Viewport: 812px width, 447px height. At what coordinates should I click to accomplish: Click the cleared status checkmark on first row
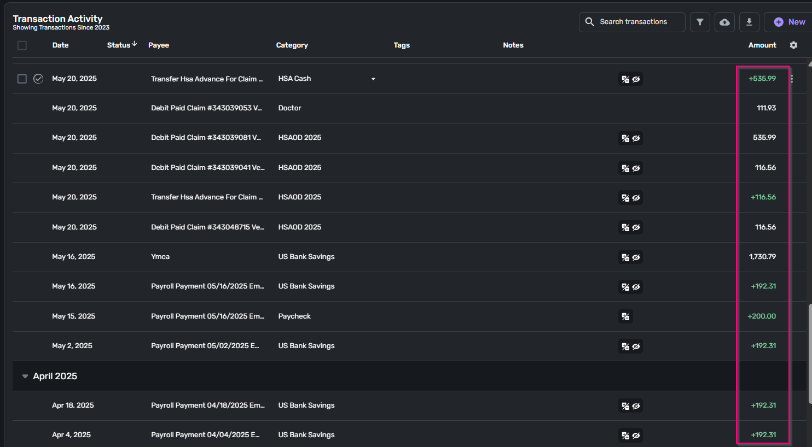pyautogui.click(x=38, y=79)
